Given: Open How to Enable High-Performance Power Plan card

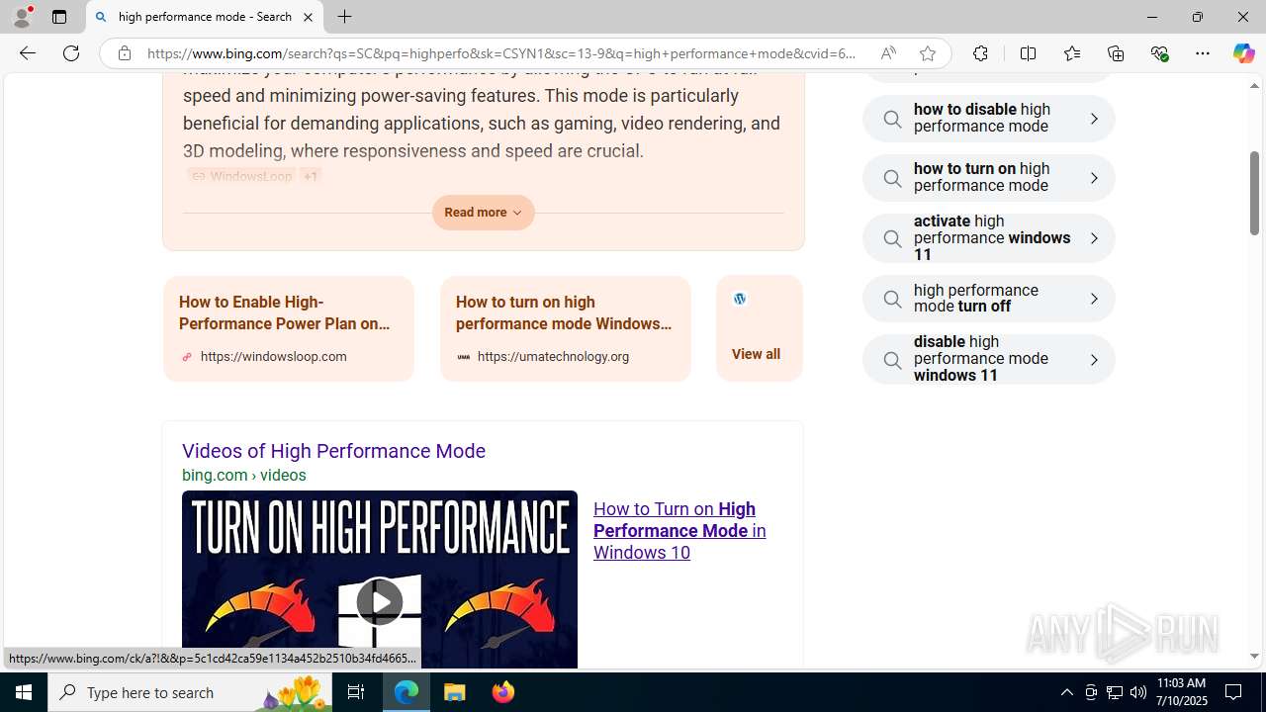Looking at the screenshot, I should tap(289, 328).
